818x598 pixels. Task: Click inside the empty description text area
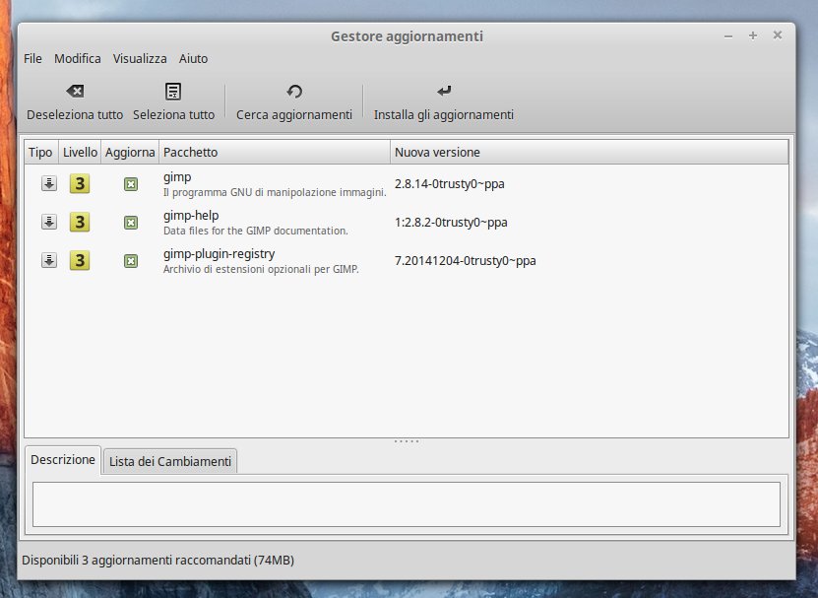(407, 504)
